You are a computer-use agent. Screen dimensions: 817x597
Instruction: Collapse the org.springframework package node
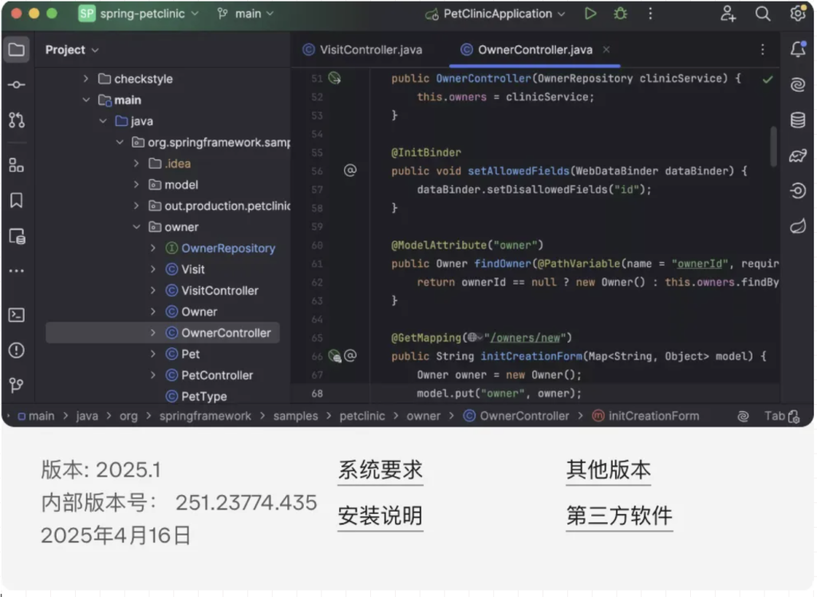120,142
